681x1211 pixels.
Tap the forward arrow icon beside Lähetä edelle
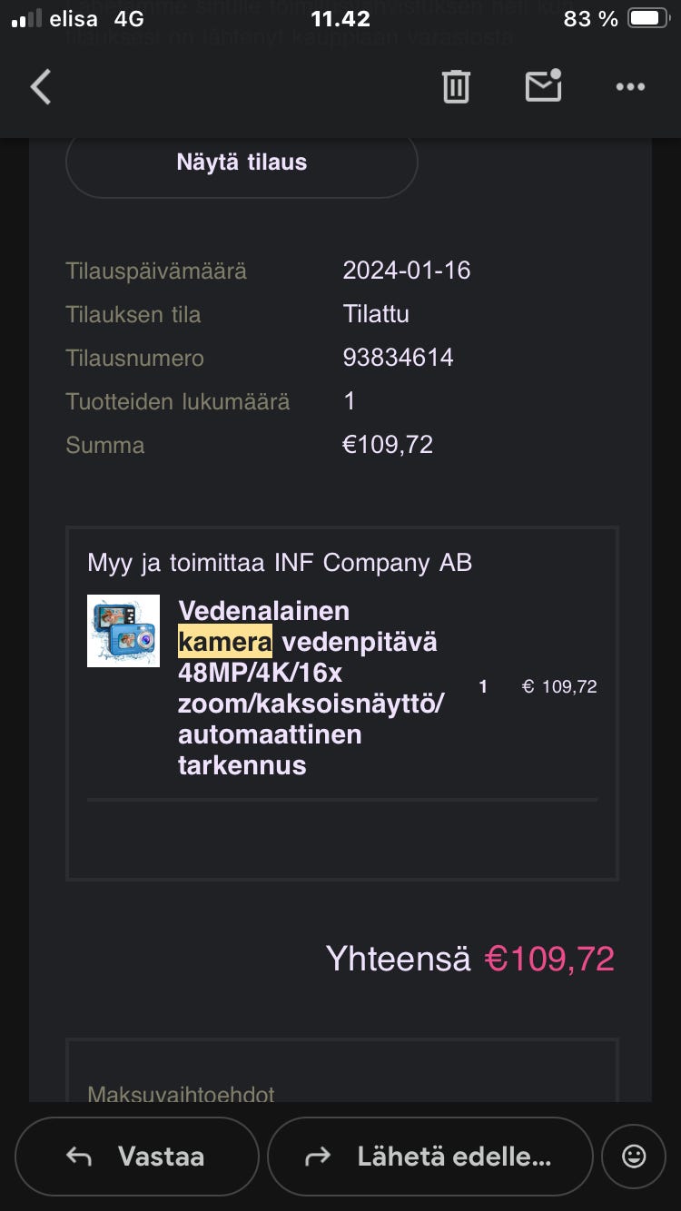[x=318, y=1157]
